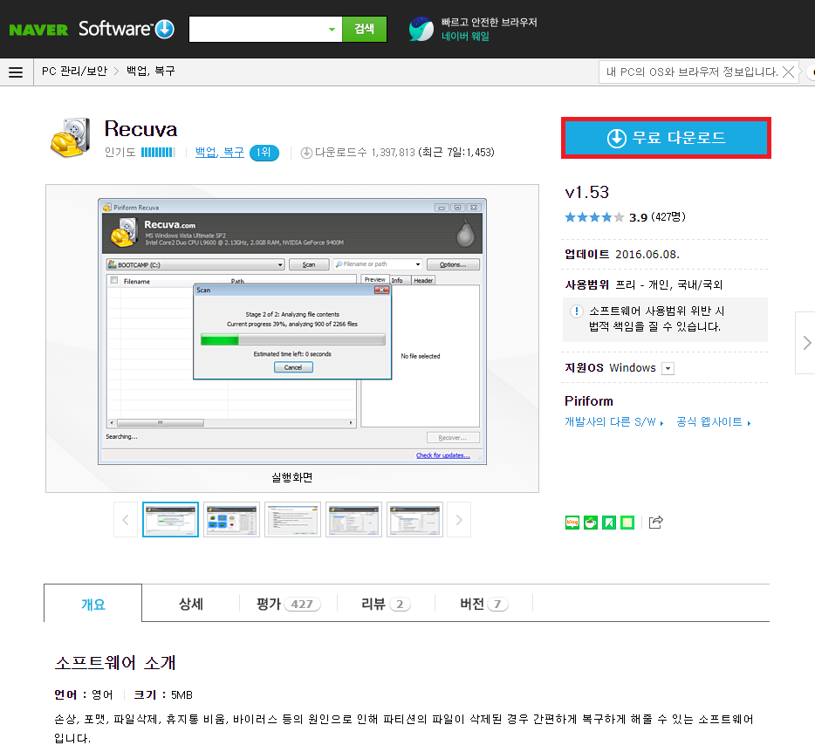
Task: Show next screenshot thumbnails arrow
Action: coord(459,520)
